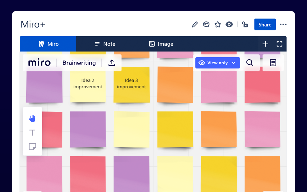Click the Share button

(x=265, y=25)
